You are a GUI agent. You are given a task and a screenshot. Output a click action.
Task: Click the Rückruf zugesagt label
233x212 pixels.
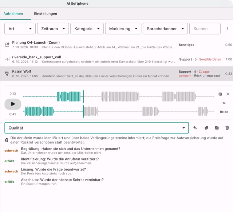point(207,76)
